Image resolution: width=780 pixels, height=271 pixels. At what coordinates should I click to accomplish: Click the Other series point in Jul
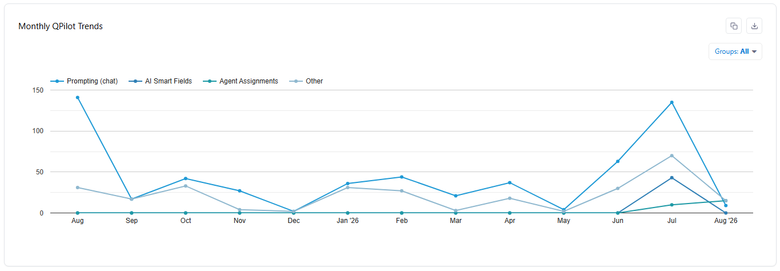click(x=671, y=156)
